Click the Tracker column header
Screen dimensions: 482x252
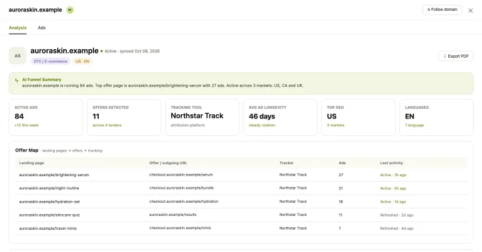tap(287, 163)
